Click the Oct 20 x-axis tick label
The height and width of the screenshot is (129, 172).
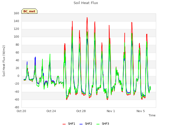pos(21,111)
